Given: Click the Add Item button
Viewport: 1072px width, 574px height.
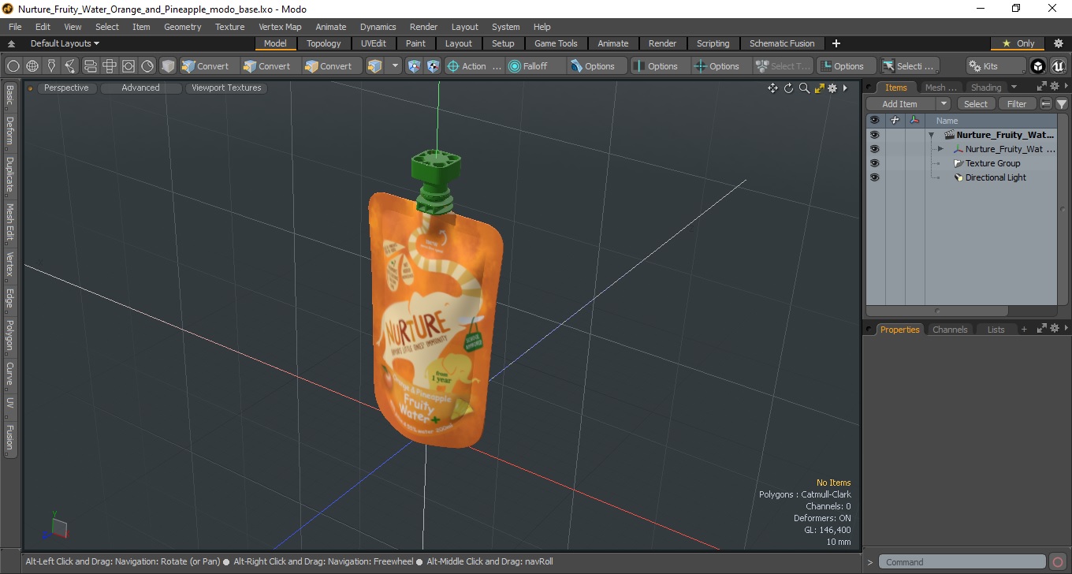Looking at the screenshot, I should pos(900,104).
